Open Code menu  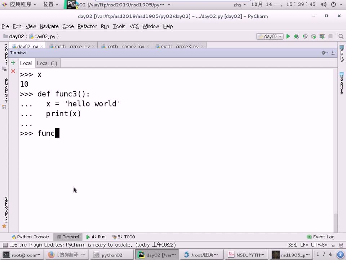pyautogui.click(x=68, y=26)
